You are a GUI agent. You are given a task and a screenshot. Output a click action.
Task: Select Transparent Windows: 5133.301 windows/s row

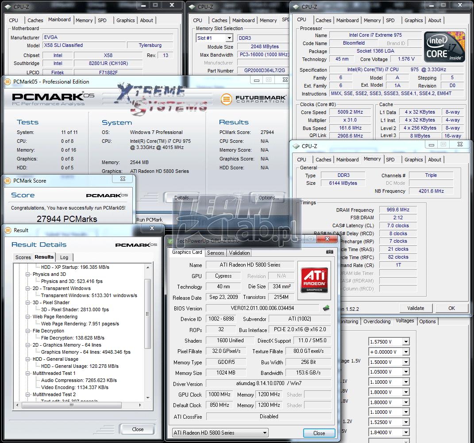click(x=89, y=296)
